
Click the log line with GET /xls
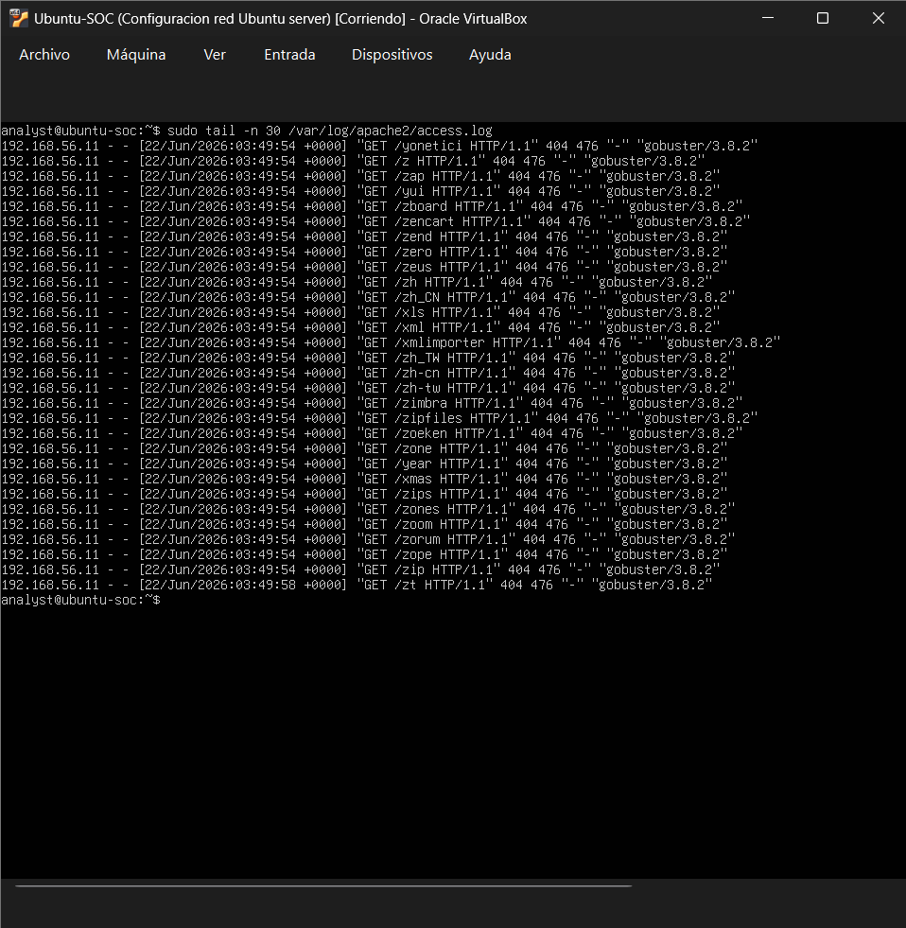click(360, 312)
